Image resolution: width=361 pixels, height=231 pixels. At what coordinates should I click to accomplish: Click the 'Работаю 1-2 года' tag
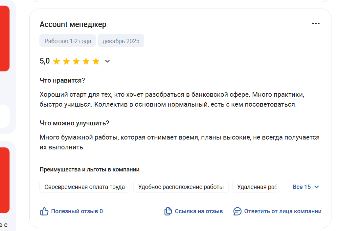pos(68,41)
